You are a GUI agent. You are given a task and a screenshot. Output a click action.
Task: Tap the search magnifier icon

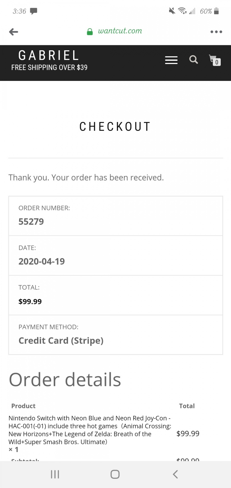click(194, 60)
